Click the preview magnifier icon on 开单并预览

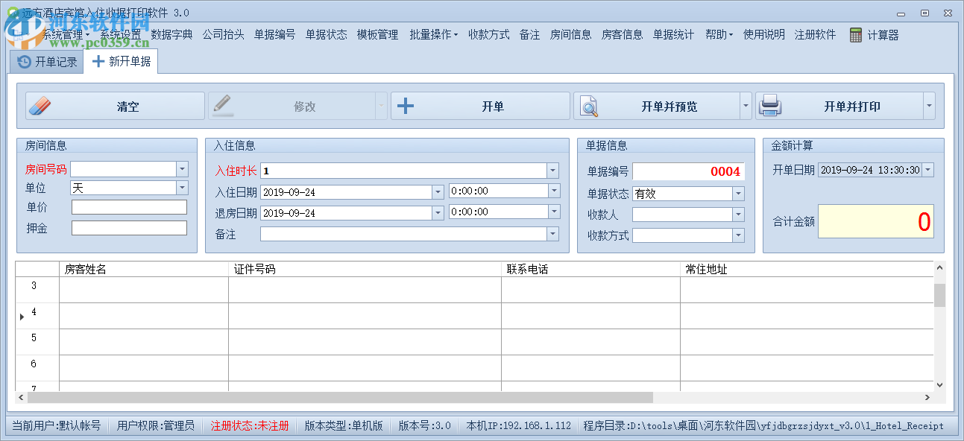589,107
